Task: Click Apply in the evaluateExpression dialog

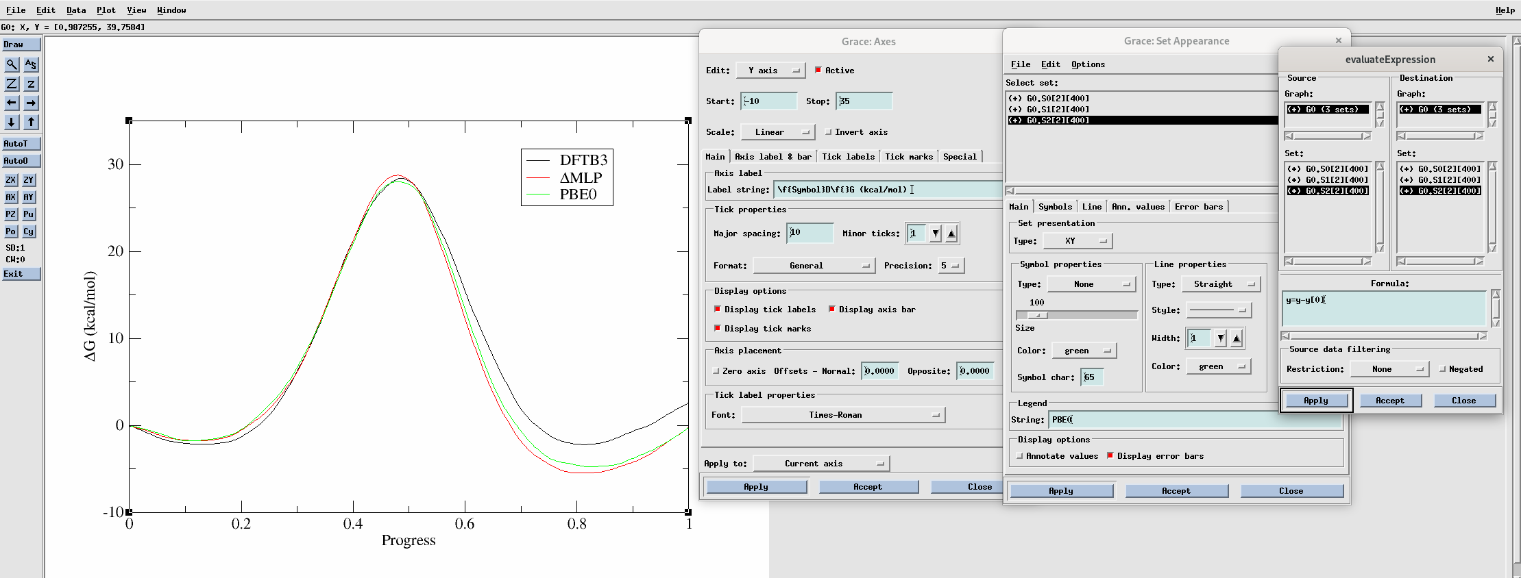Action: pyautogui.click(x=1315, y=401)
